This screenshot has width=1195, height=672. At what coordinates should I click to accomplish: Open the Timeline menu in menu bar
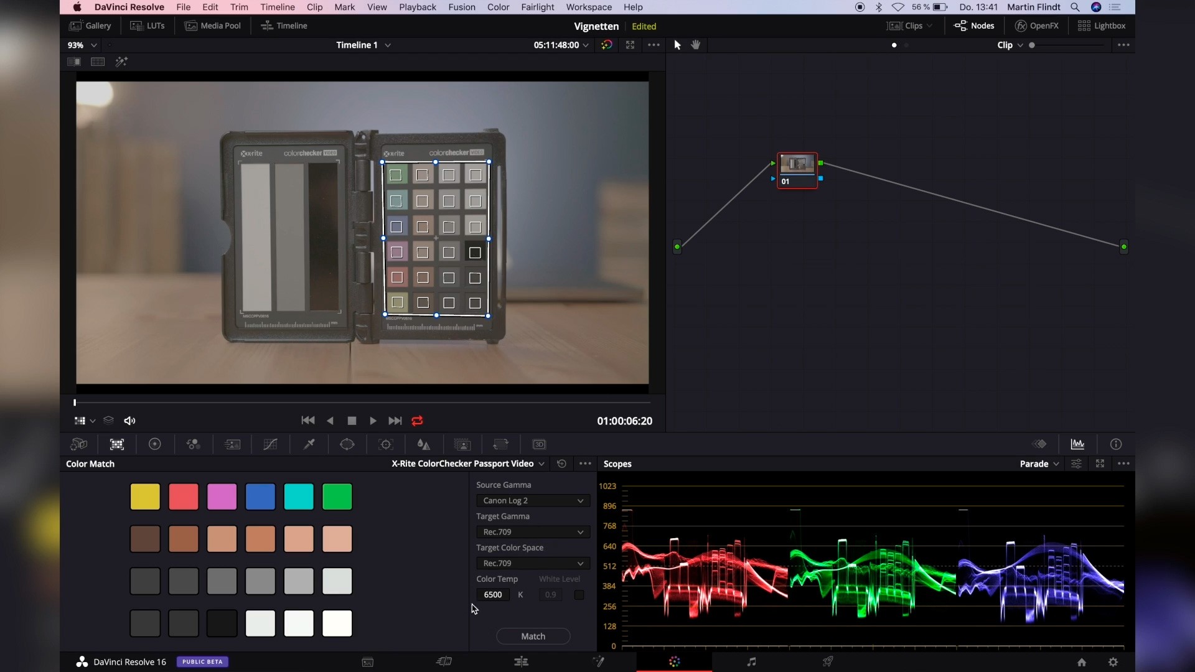click(x=276, y=7)
